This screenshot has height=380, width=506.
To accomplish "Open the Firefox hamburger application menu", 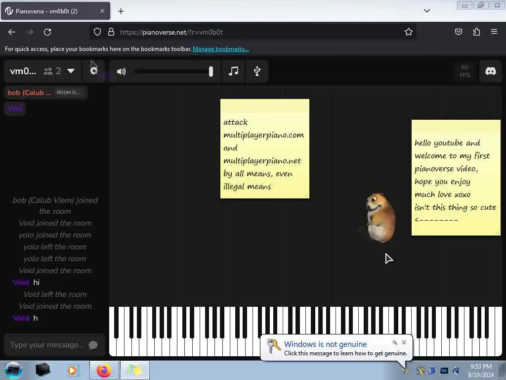I will coord(494,32).
